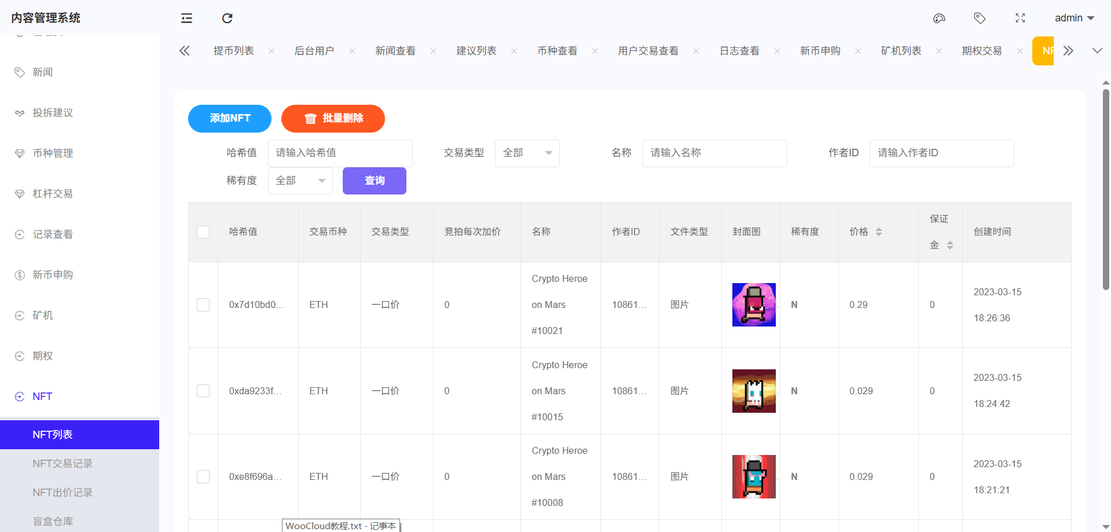Open the 交易类型 dropdown

pyautogui.click(x=527, y=153)
